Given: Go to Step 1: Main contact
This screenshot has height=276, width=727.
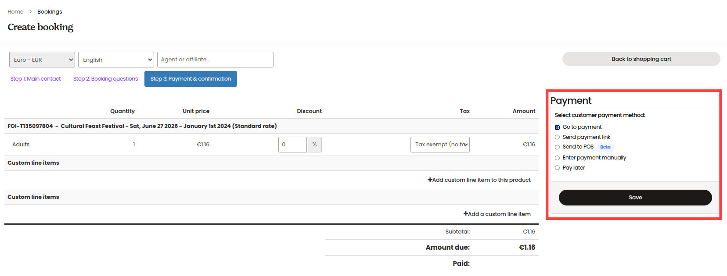Looking at the screenshot, I should (x=36, y=79).
